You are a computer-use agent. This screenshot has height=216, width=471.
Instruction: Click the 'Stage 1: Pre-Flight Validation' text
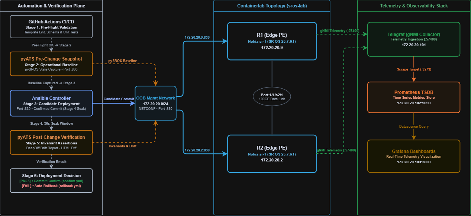[51, 27]
